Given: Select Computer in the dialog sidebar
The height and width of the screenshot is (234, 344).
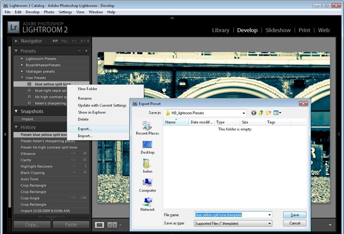Looking at the screenshot, I should 147,185.
